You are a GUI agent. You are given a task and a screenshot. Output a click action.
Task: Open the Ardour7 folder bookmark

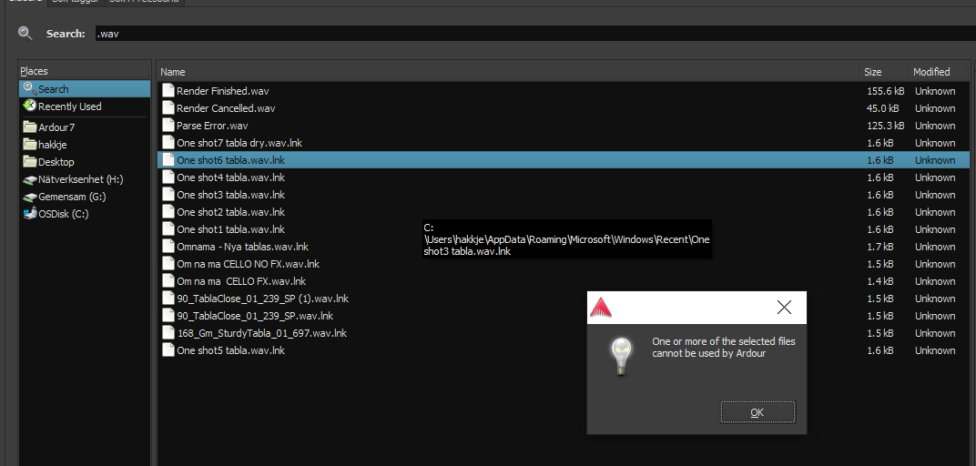(x=56, y=127)
